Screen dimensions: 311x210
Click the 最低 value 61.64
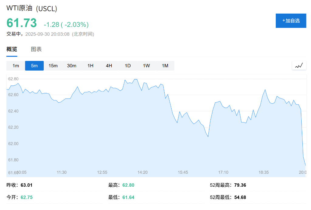128,198
